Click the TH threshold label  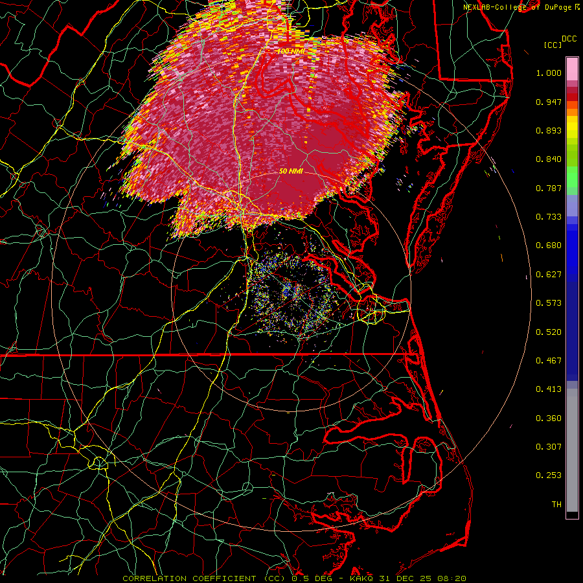[x=556, y=505]
